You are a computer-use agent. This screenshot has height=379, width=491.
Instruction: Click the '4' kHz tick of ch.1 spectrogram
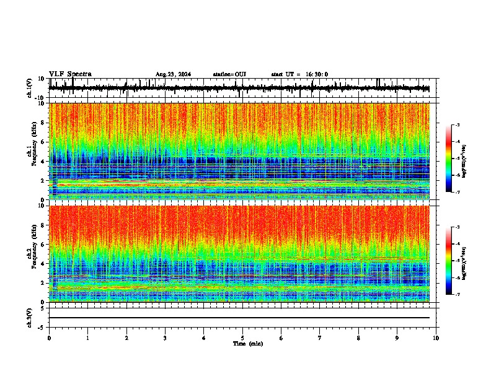tap(43, 162)
